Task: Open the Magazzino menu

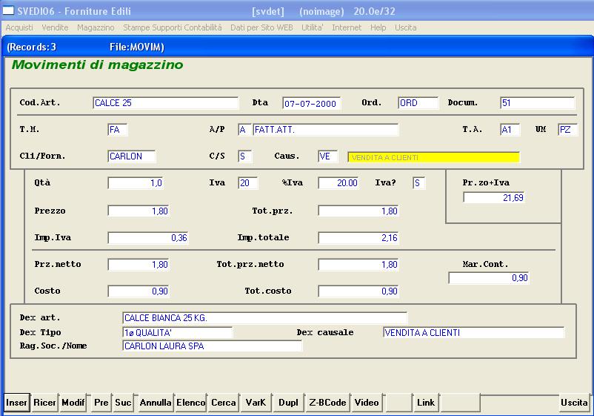Action: (96, 27)
